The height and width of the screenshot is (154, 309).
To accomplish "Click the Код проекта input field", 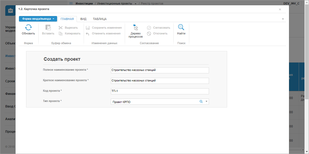I will (160, 91).
